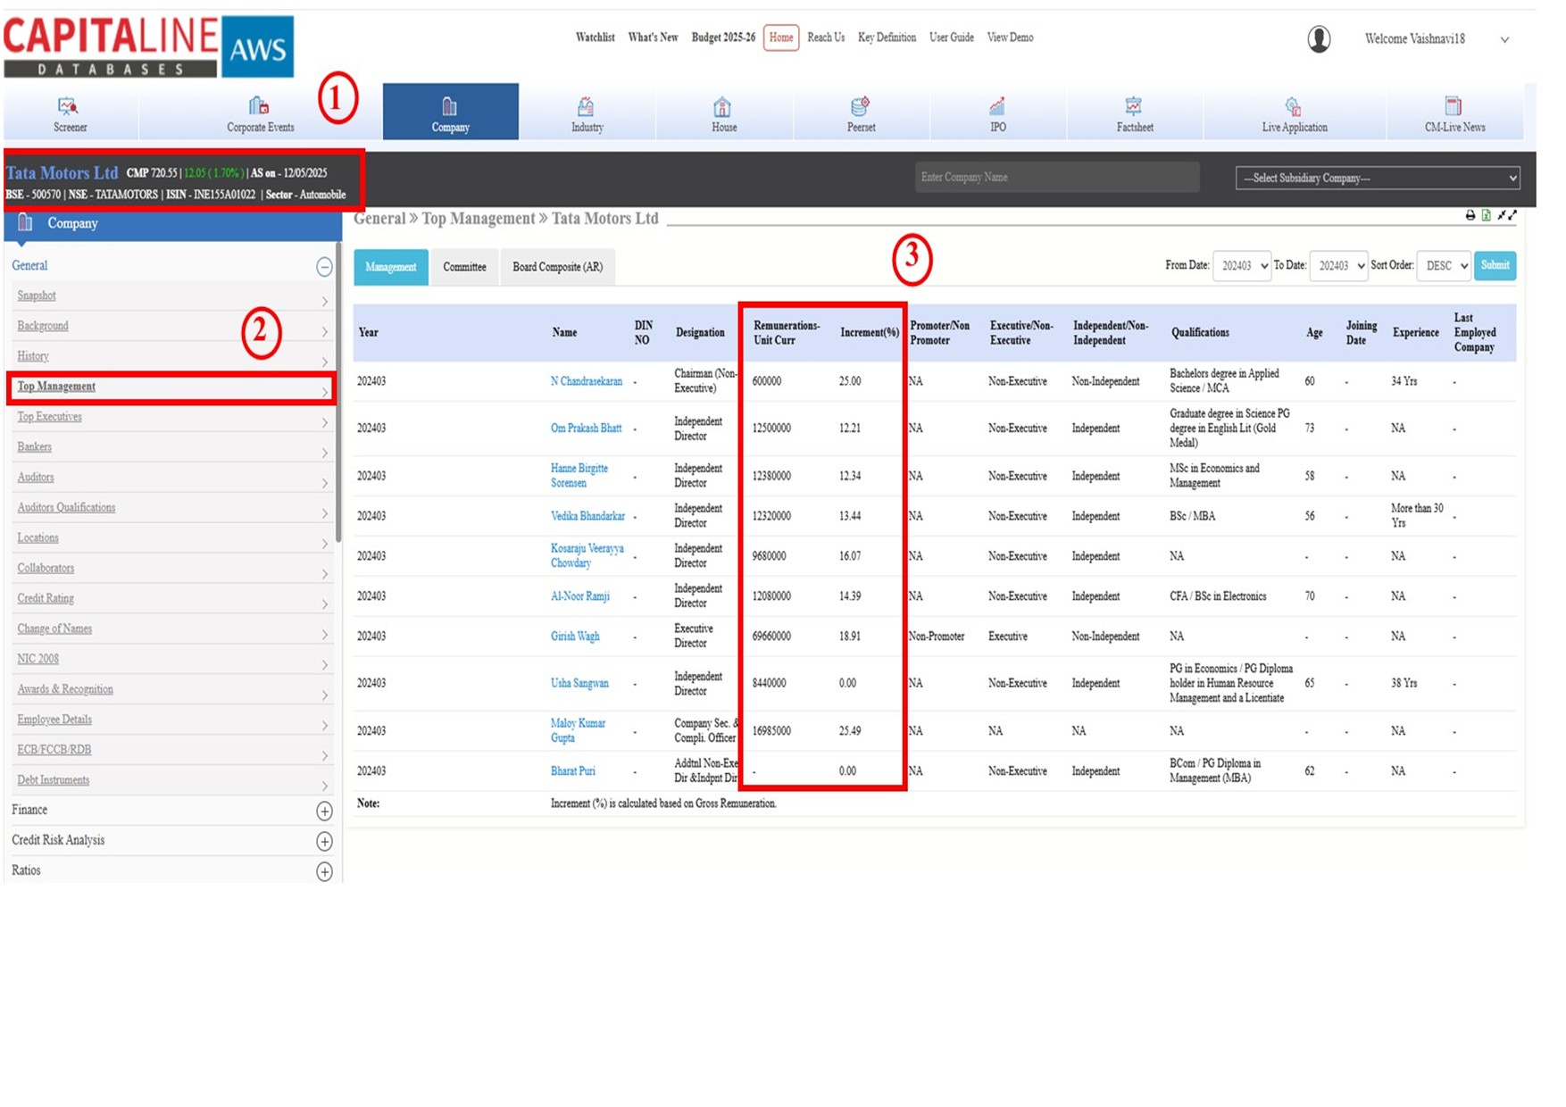
Task: Open the Select Subsidiary Company dropdown
Action: coord(1378,178)
